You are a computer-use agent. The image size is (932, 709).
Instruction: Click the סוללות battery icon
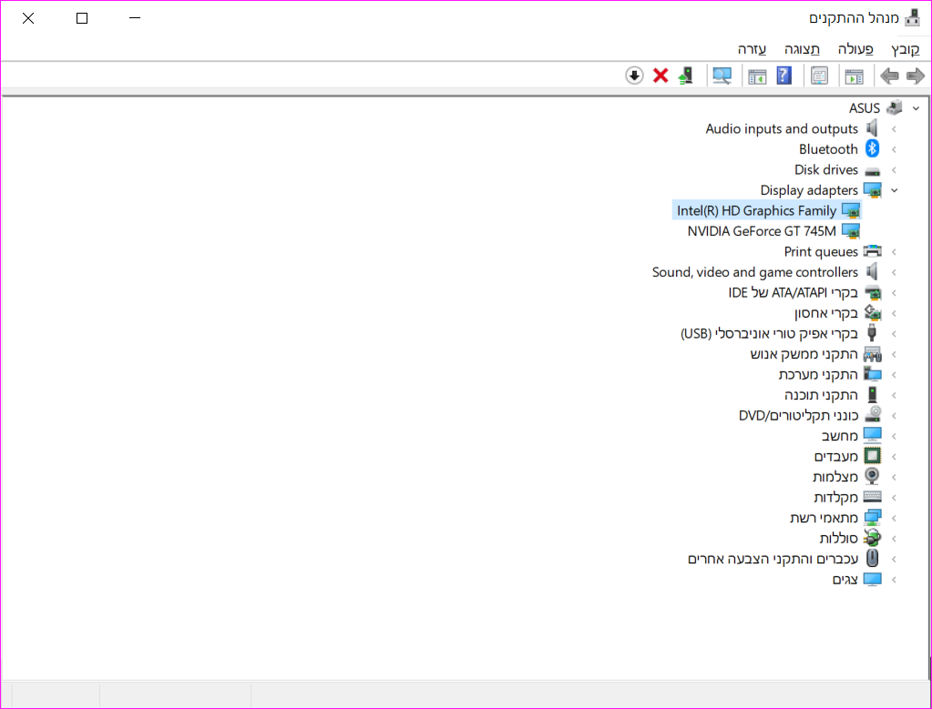(872, 538)
